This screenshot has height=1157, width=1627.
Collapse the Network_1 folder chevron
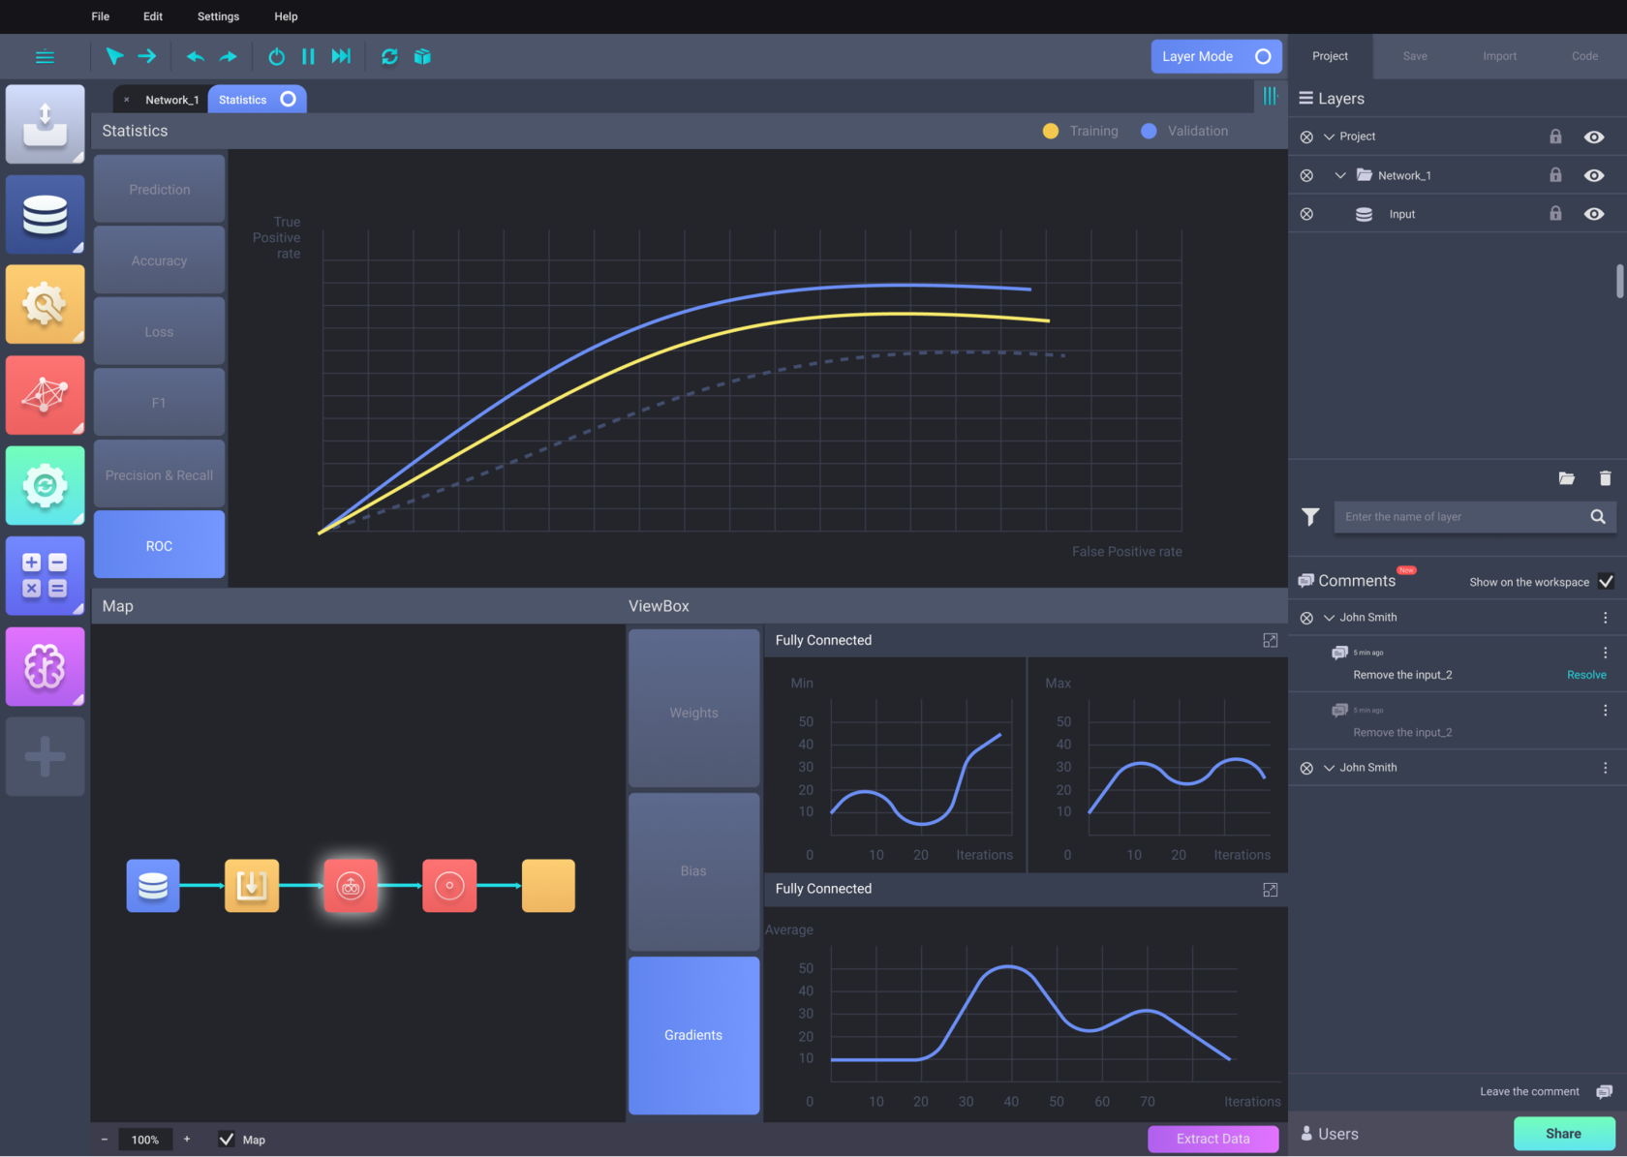coord(1340,176)
